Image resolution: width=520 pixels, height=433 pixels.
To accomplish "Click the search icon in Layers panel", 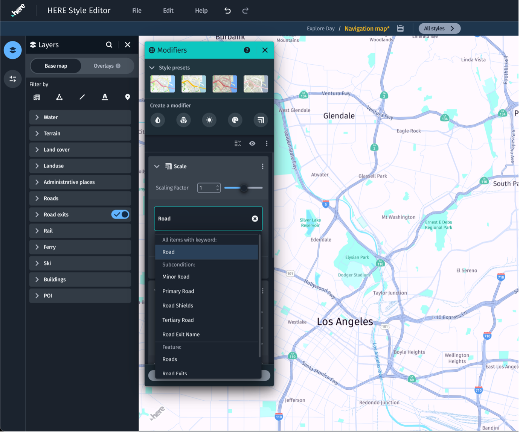I will (109, 45).
